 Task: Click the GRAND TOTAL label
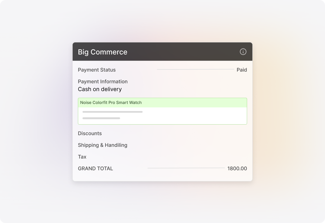point(95,168)
